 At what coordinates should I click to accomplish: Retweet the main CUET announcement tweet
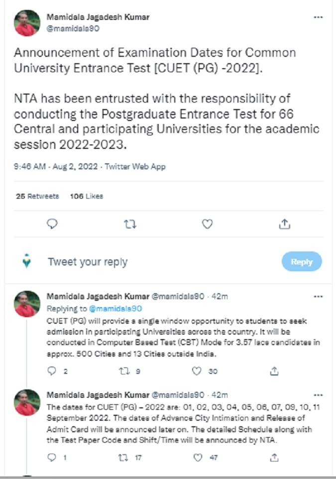click(x=129, y=225)
